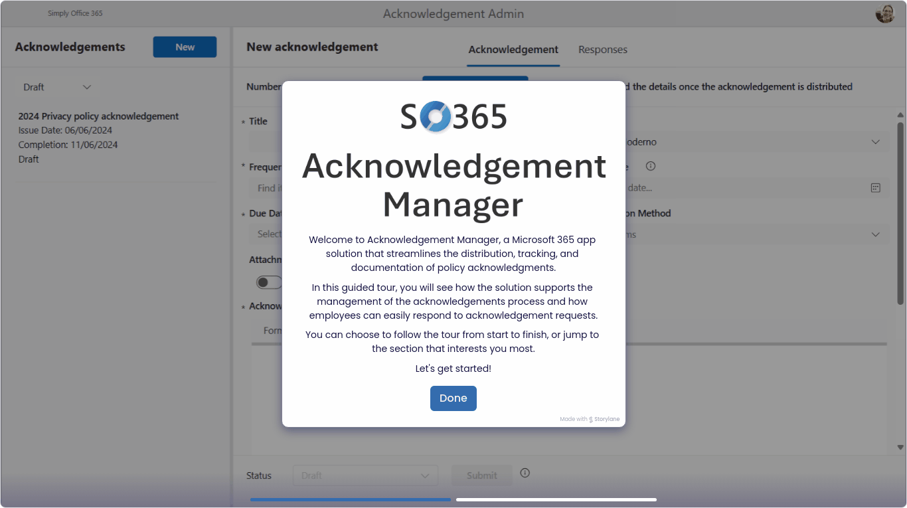Click the New acknowledgement button
The image size is (907, 508).
[x=185, y=47]
